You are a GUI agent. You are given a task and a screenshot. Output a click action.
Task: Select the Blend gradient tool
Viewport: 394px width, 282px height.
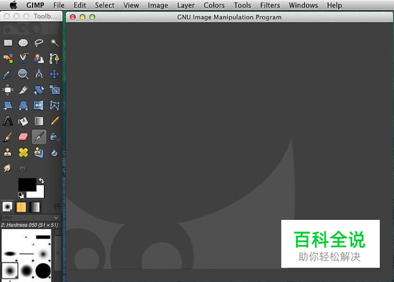click(39, 121)
